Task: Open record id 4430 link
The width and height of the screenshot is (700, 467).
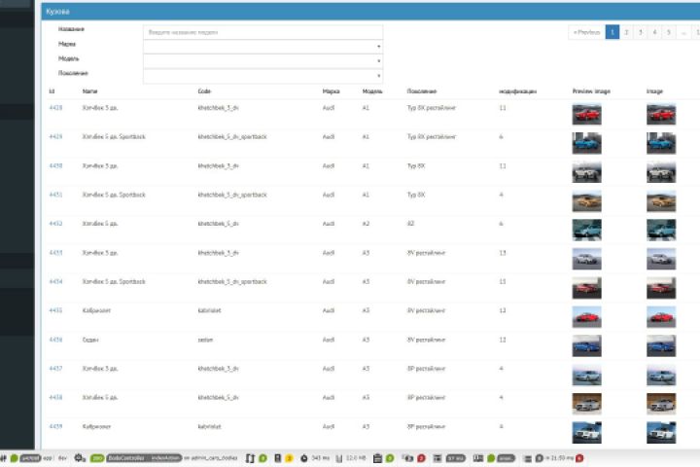Action: [55, 165]
